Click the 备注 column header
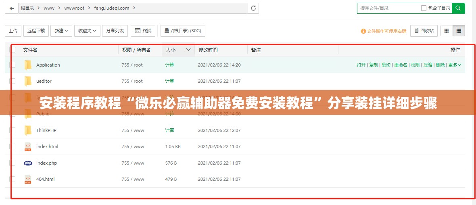476x205 pixels. [256, 50]
